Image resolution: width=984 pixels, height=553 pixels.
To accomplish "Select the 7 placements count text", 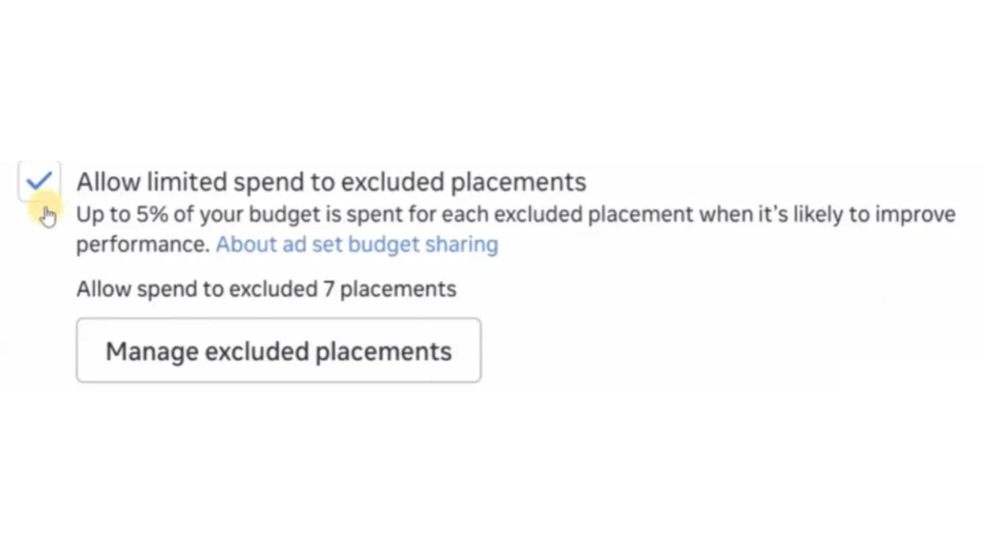I will tap(390, 288).
